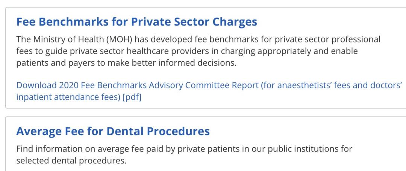Click the "Procedures" word in the dental heading

click(x=178, y=132)
